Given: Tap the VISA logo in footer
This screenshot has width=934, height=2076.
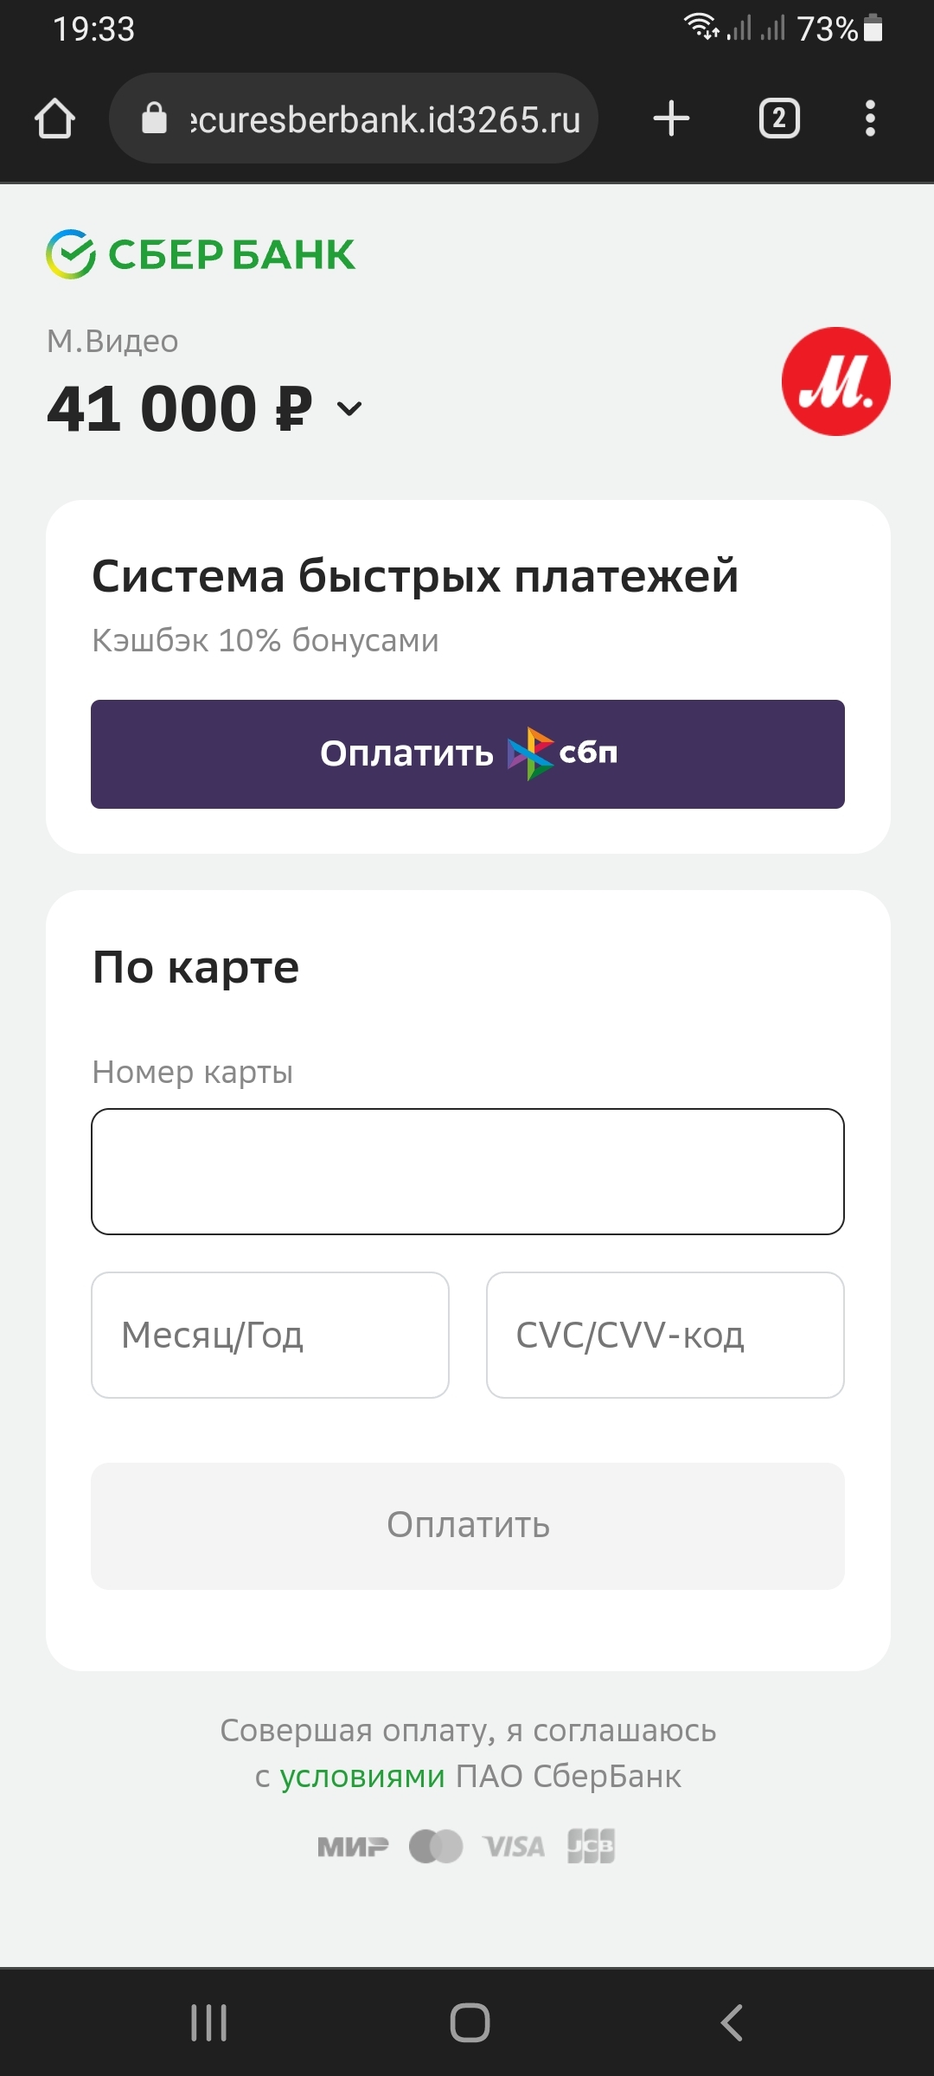Looking at the screenshot, I should 514,1847.
